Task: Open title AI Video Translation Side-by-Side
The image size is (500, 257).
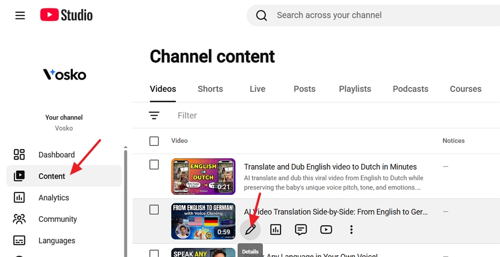Action: [x=336, y=212]
